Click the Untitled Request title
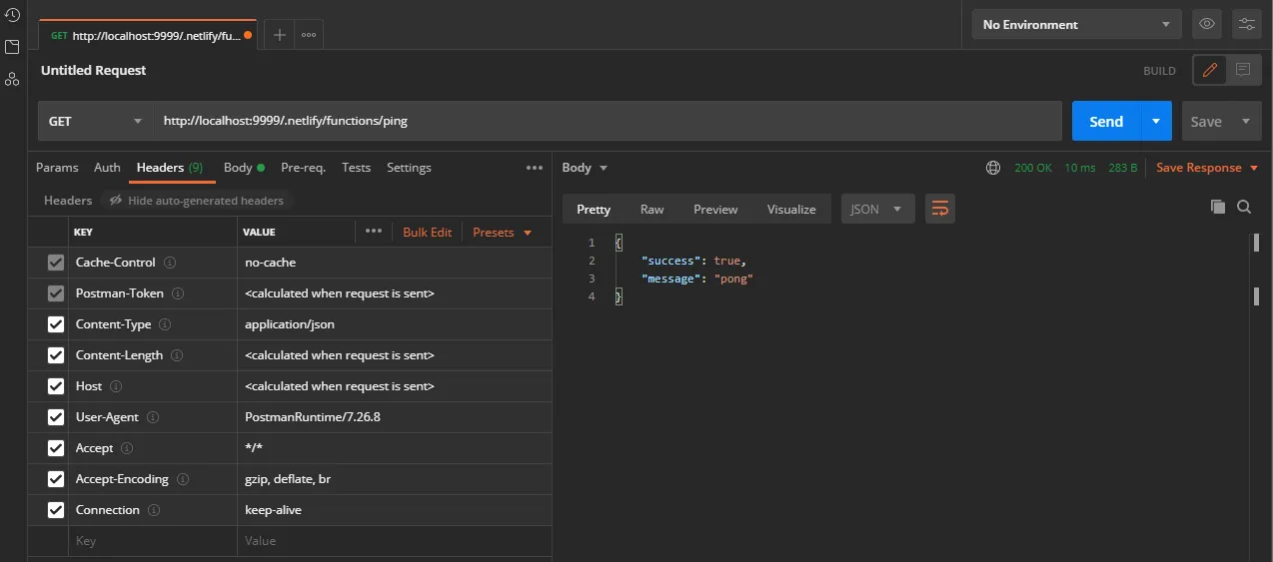The image size is (1273, 562). 93,70
